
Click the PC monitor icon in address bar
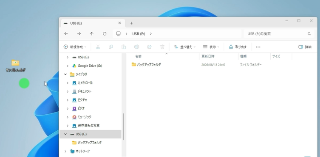click(x=119, y=34)
